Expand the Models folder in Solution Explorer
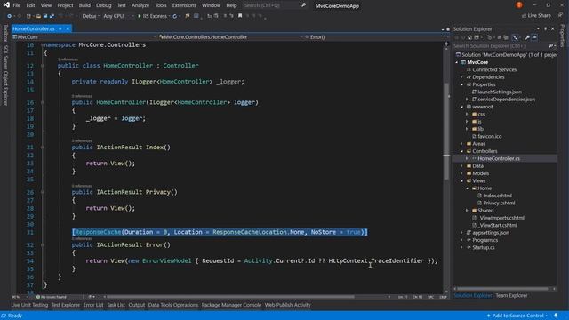Image resolution: width=569 pixels, height=320 pixels. (461, 173)
